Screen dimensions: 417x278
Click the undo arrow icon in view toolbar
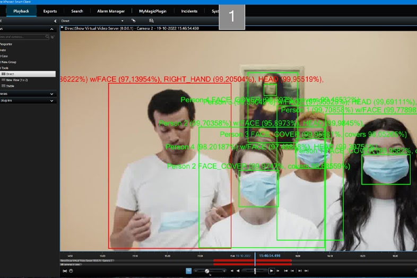pos(134,21)
